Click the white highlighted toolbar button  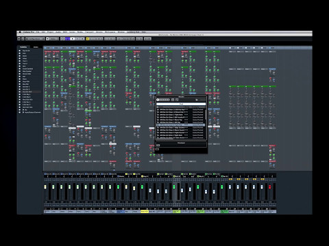pos(73,39)
